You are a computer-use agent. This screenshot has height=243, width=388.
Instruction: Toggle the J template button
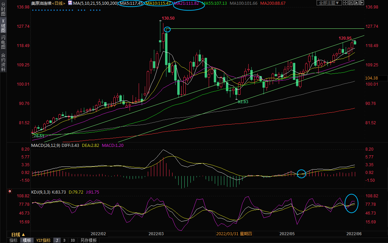pyautogui.click(x=57, y=240)
